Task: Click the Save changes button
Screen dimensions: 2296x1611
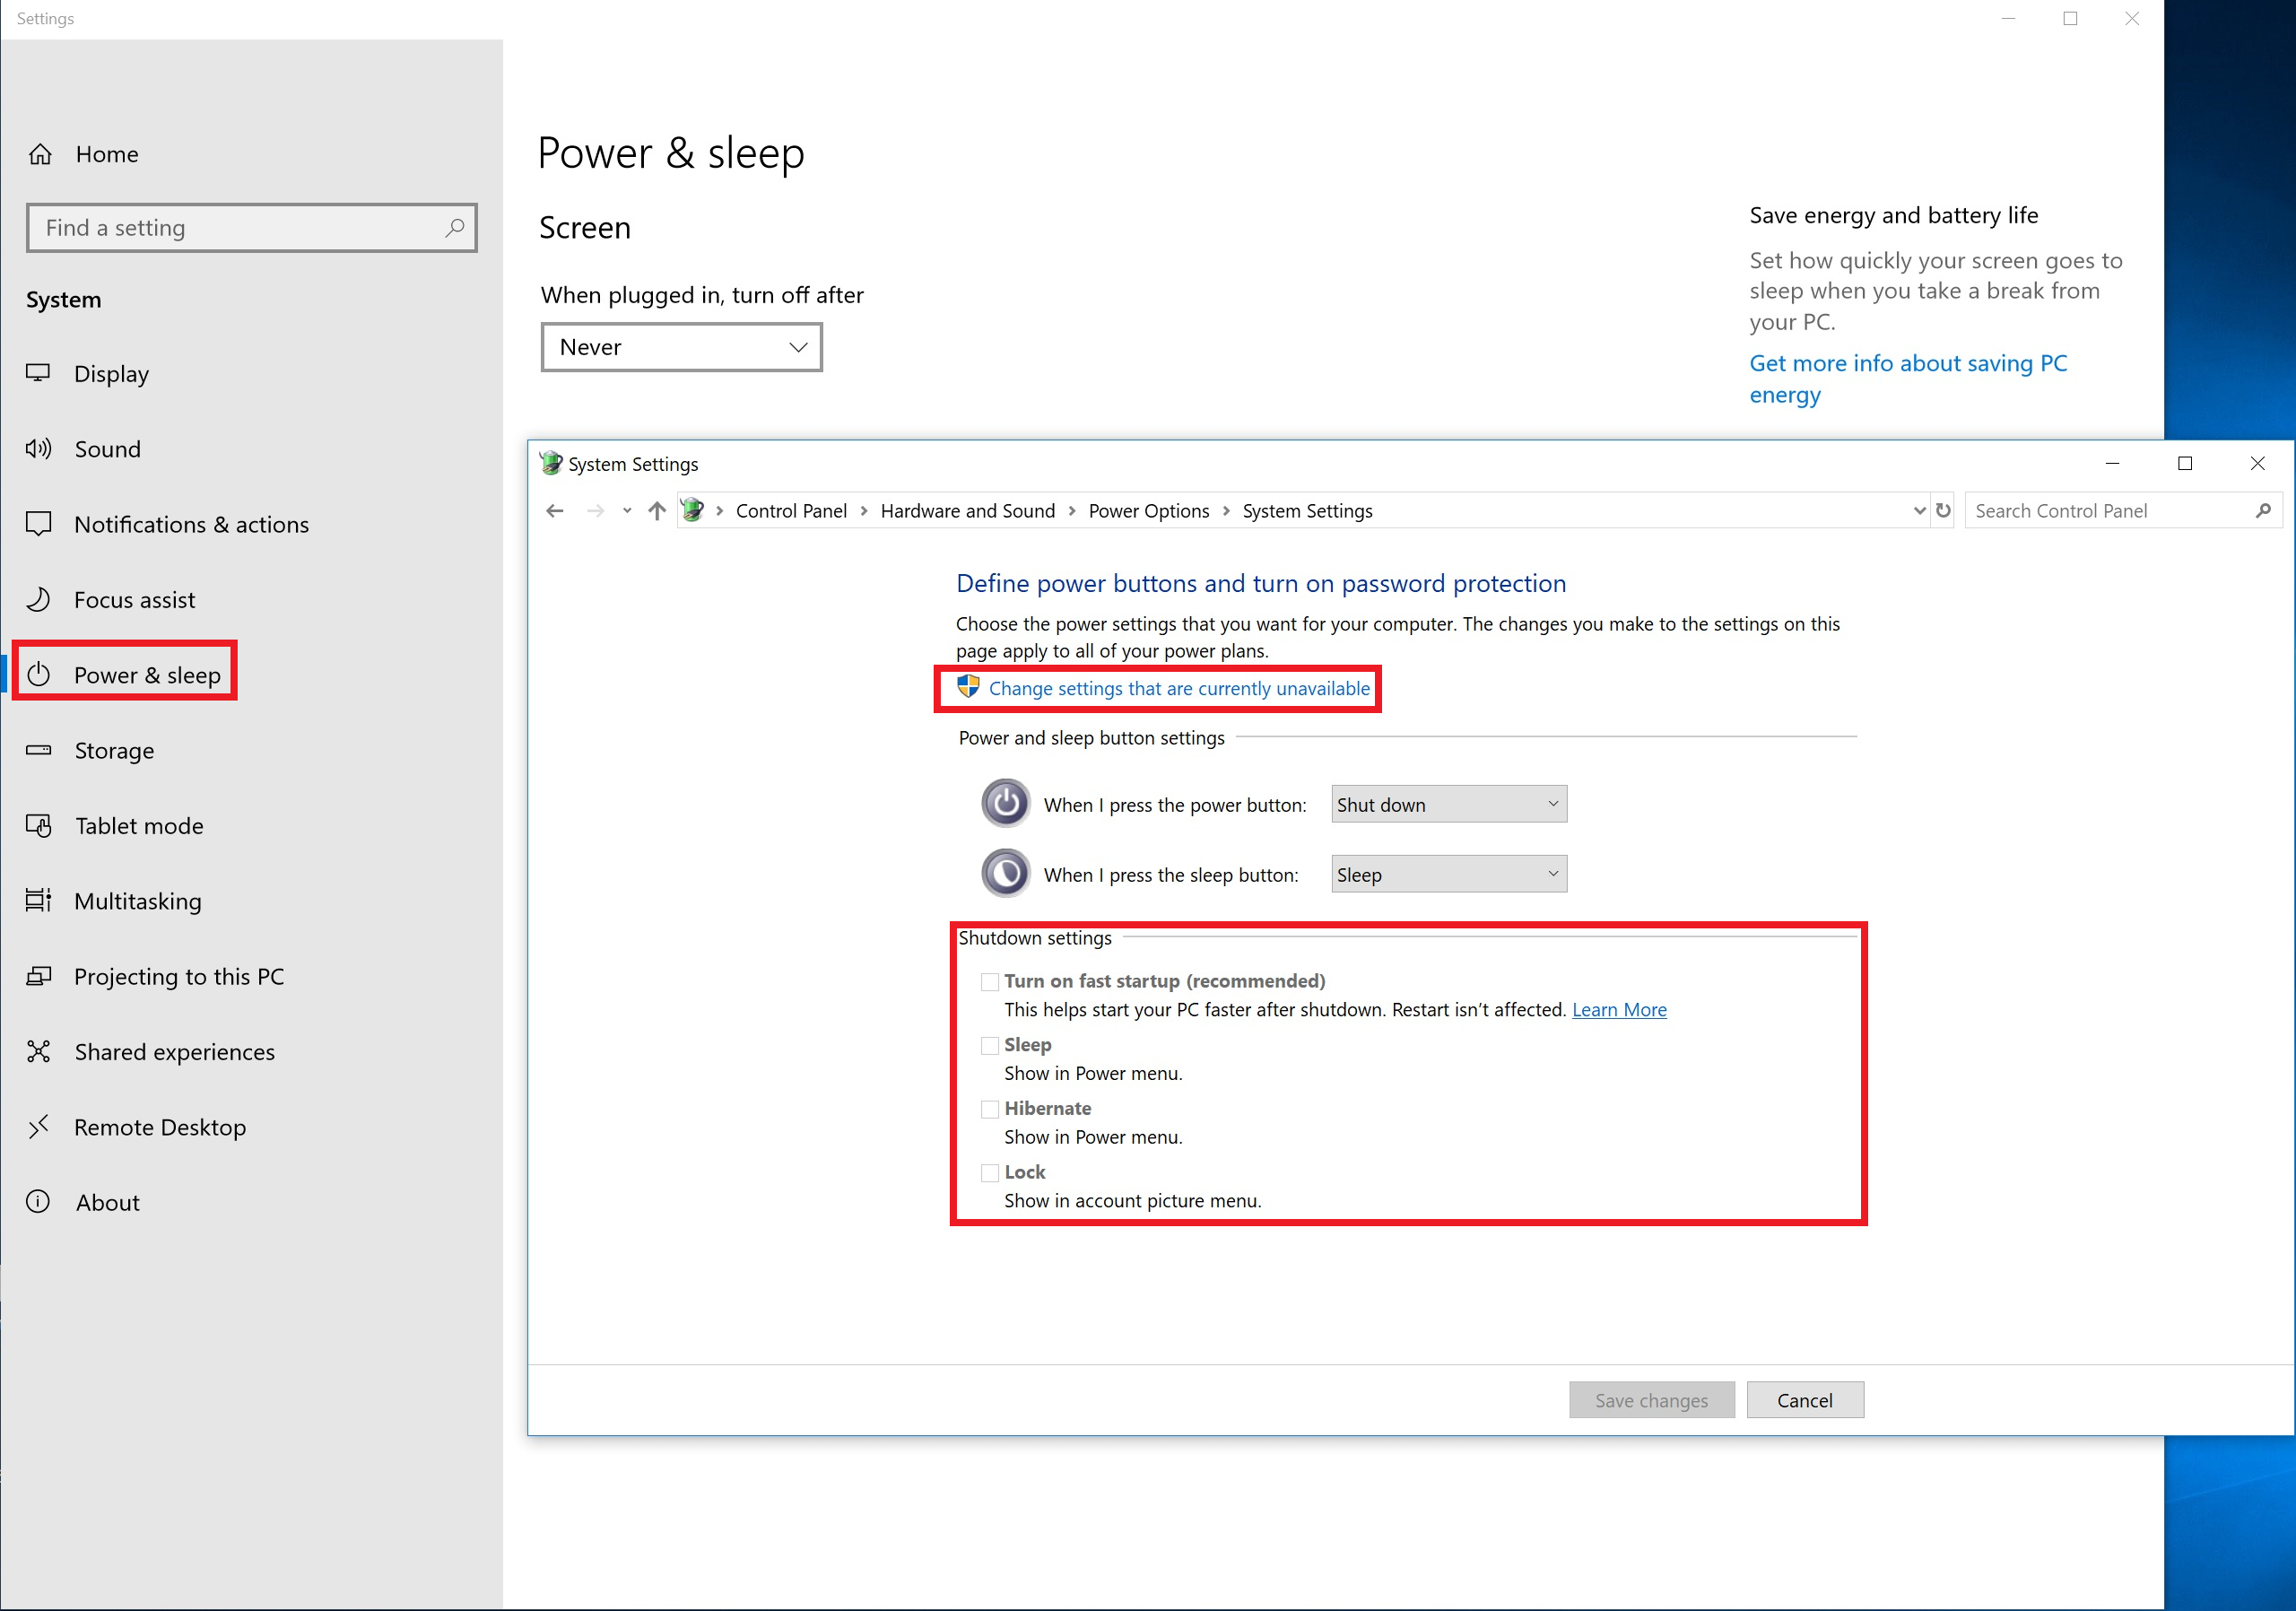Action: 1652,1400
